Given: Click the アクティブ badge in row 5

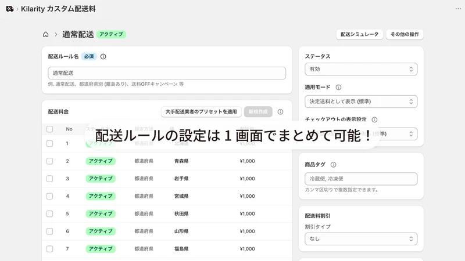Looking at the screenshot, I should coord(101,213).
